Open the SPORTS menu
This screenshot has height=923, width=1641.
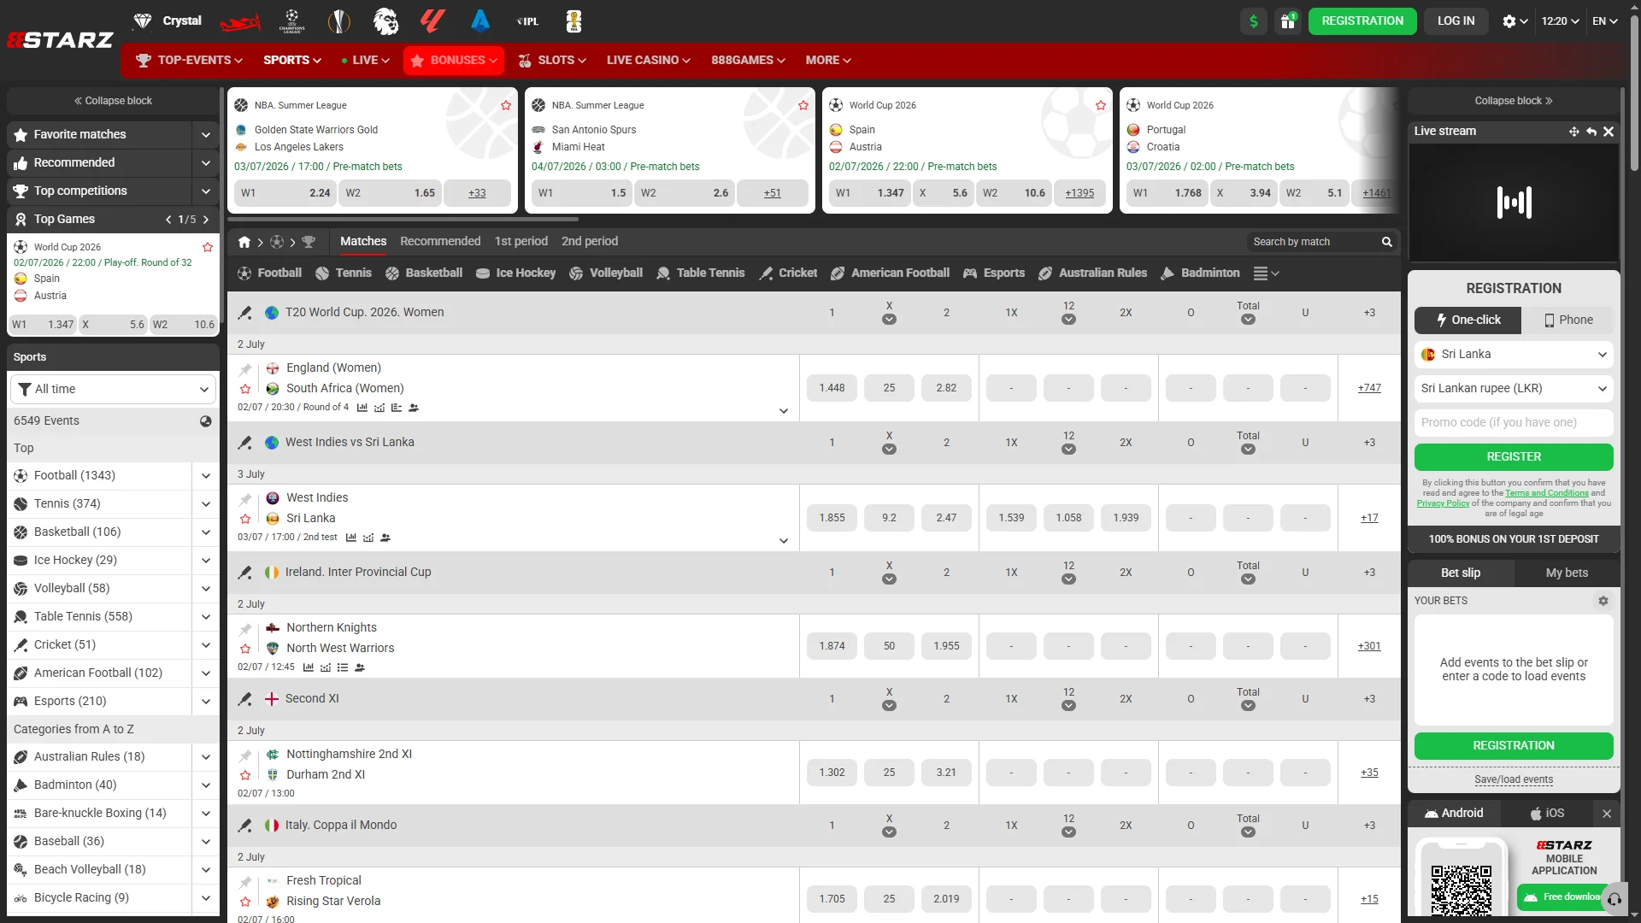[292, 61]
